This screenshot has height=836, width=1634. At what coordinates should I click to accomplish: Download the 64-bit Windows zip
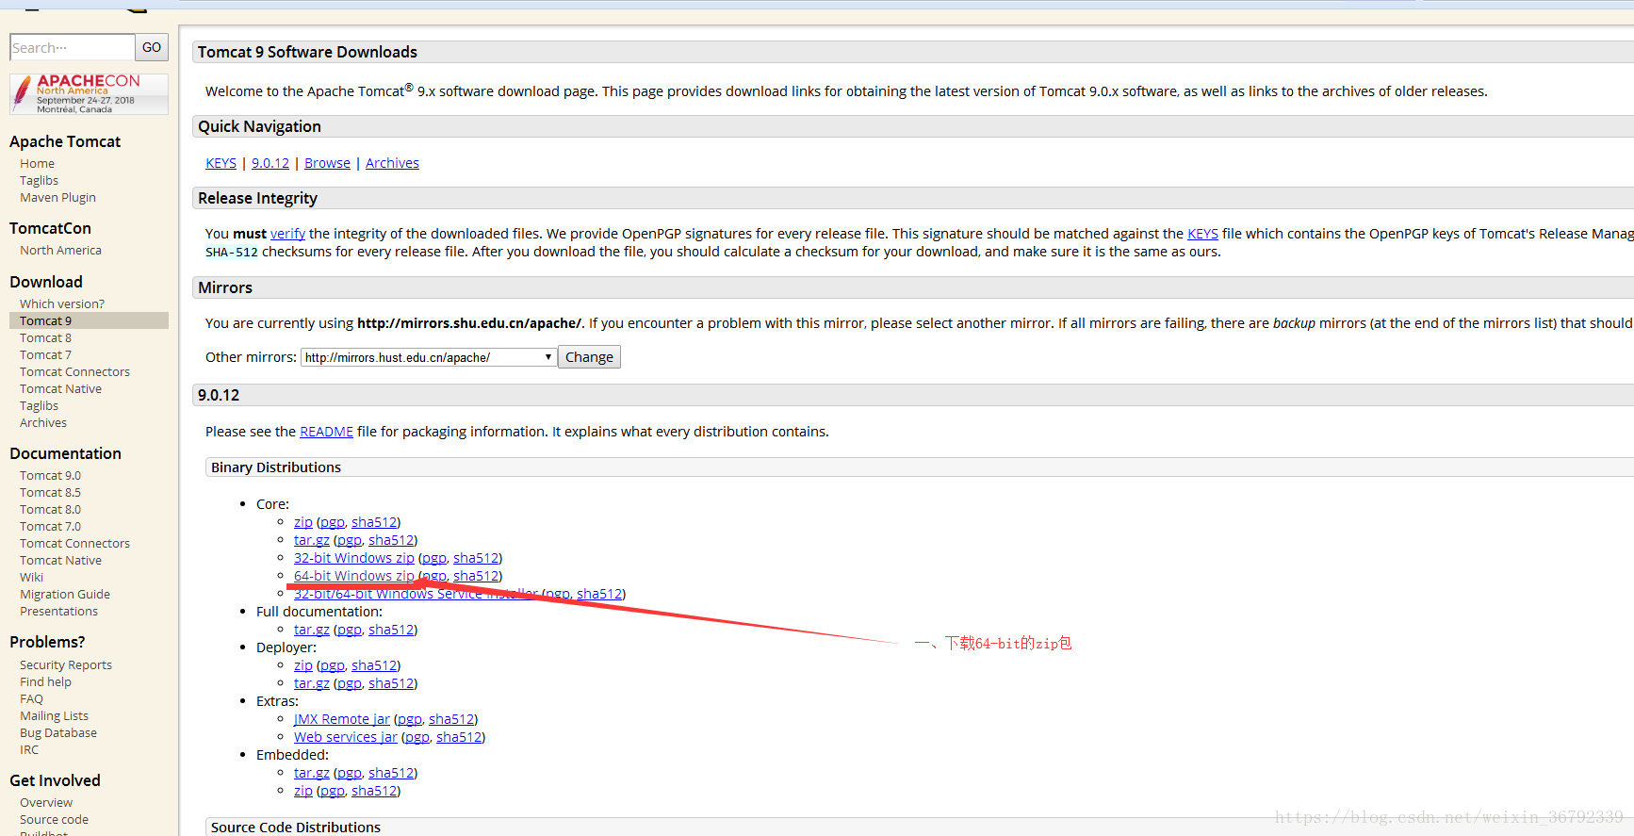(353, 576)
